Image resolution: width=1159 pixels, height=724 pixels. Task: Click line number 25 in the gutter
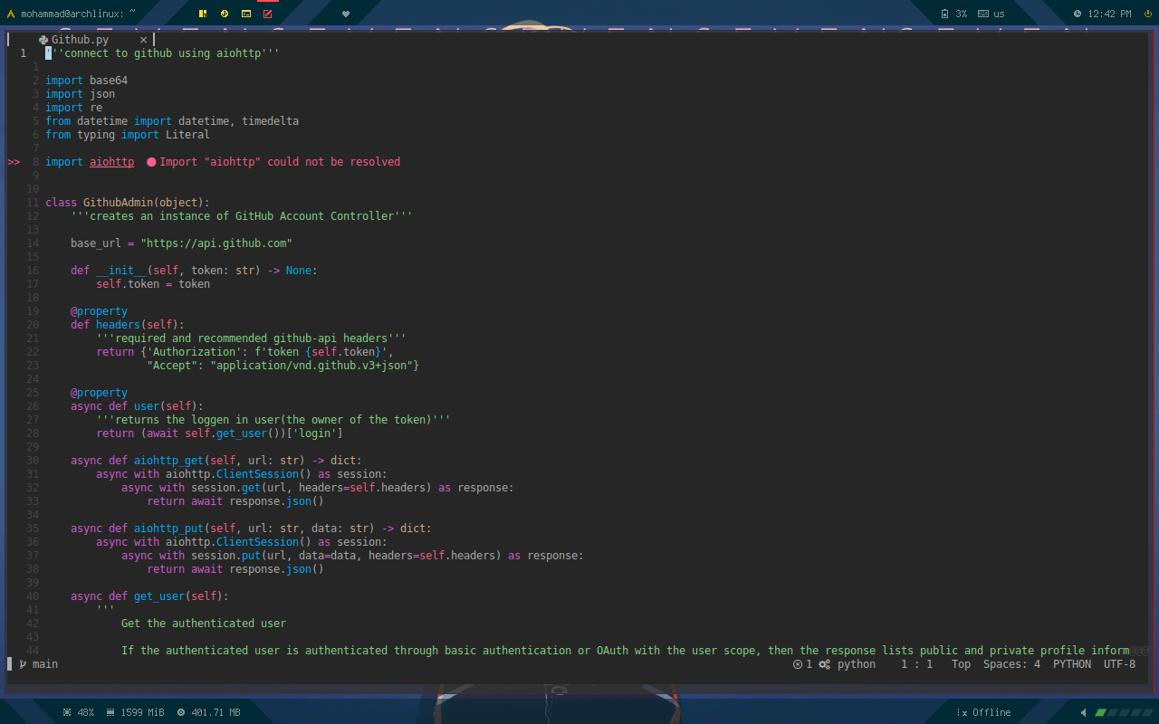click(x=33, y=393)
